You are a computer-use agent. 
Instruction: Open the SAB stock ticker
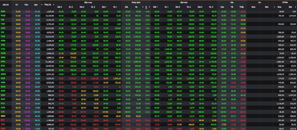point(3,95)
